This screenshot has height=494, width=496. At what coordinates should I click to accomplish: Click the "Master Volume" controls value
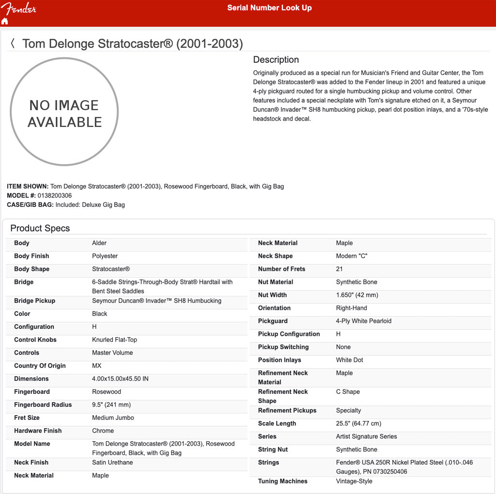(x=112, y=352)
